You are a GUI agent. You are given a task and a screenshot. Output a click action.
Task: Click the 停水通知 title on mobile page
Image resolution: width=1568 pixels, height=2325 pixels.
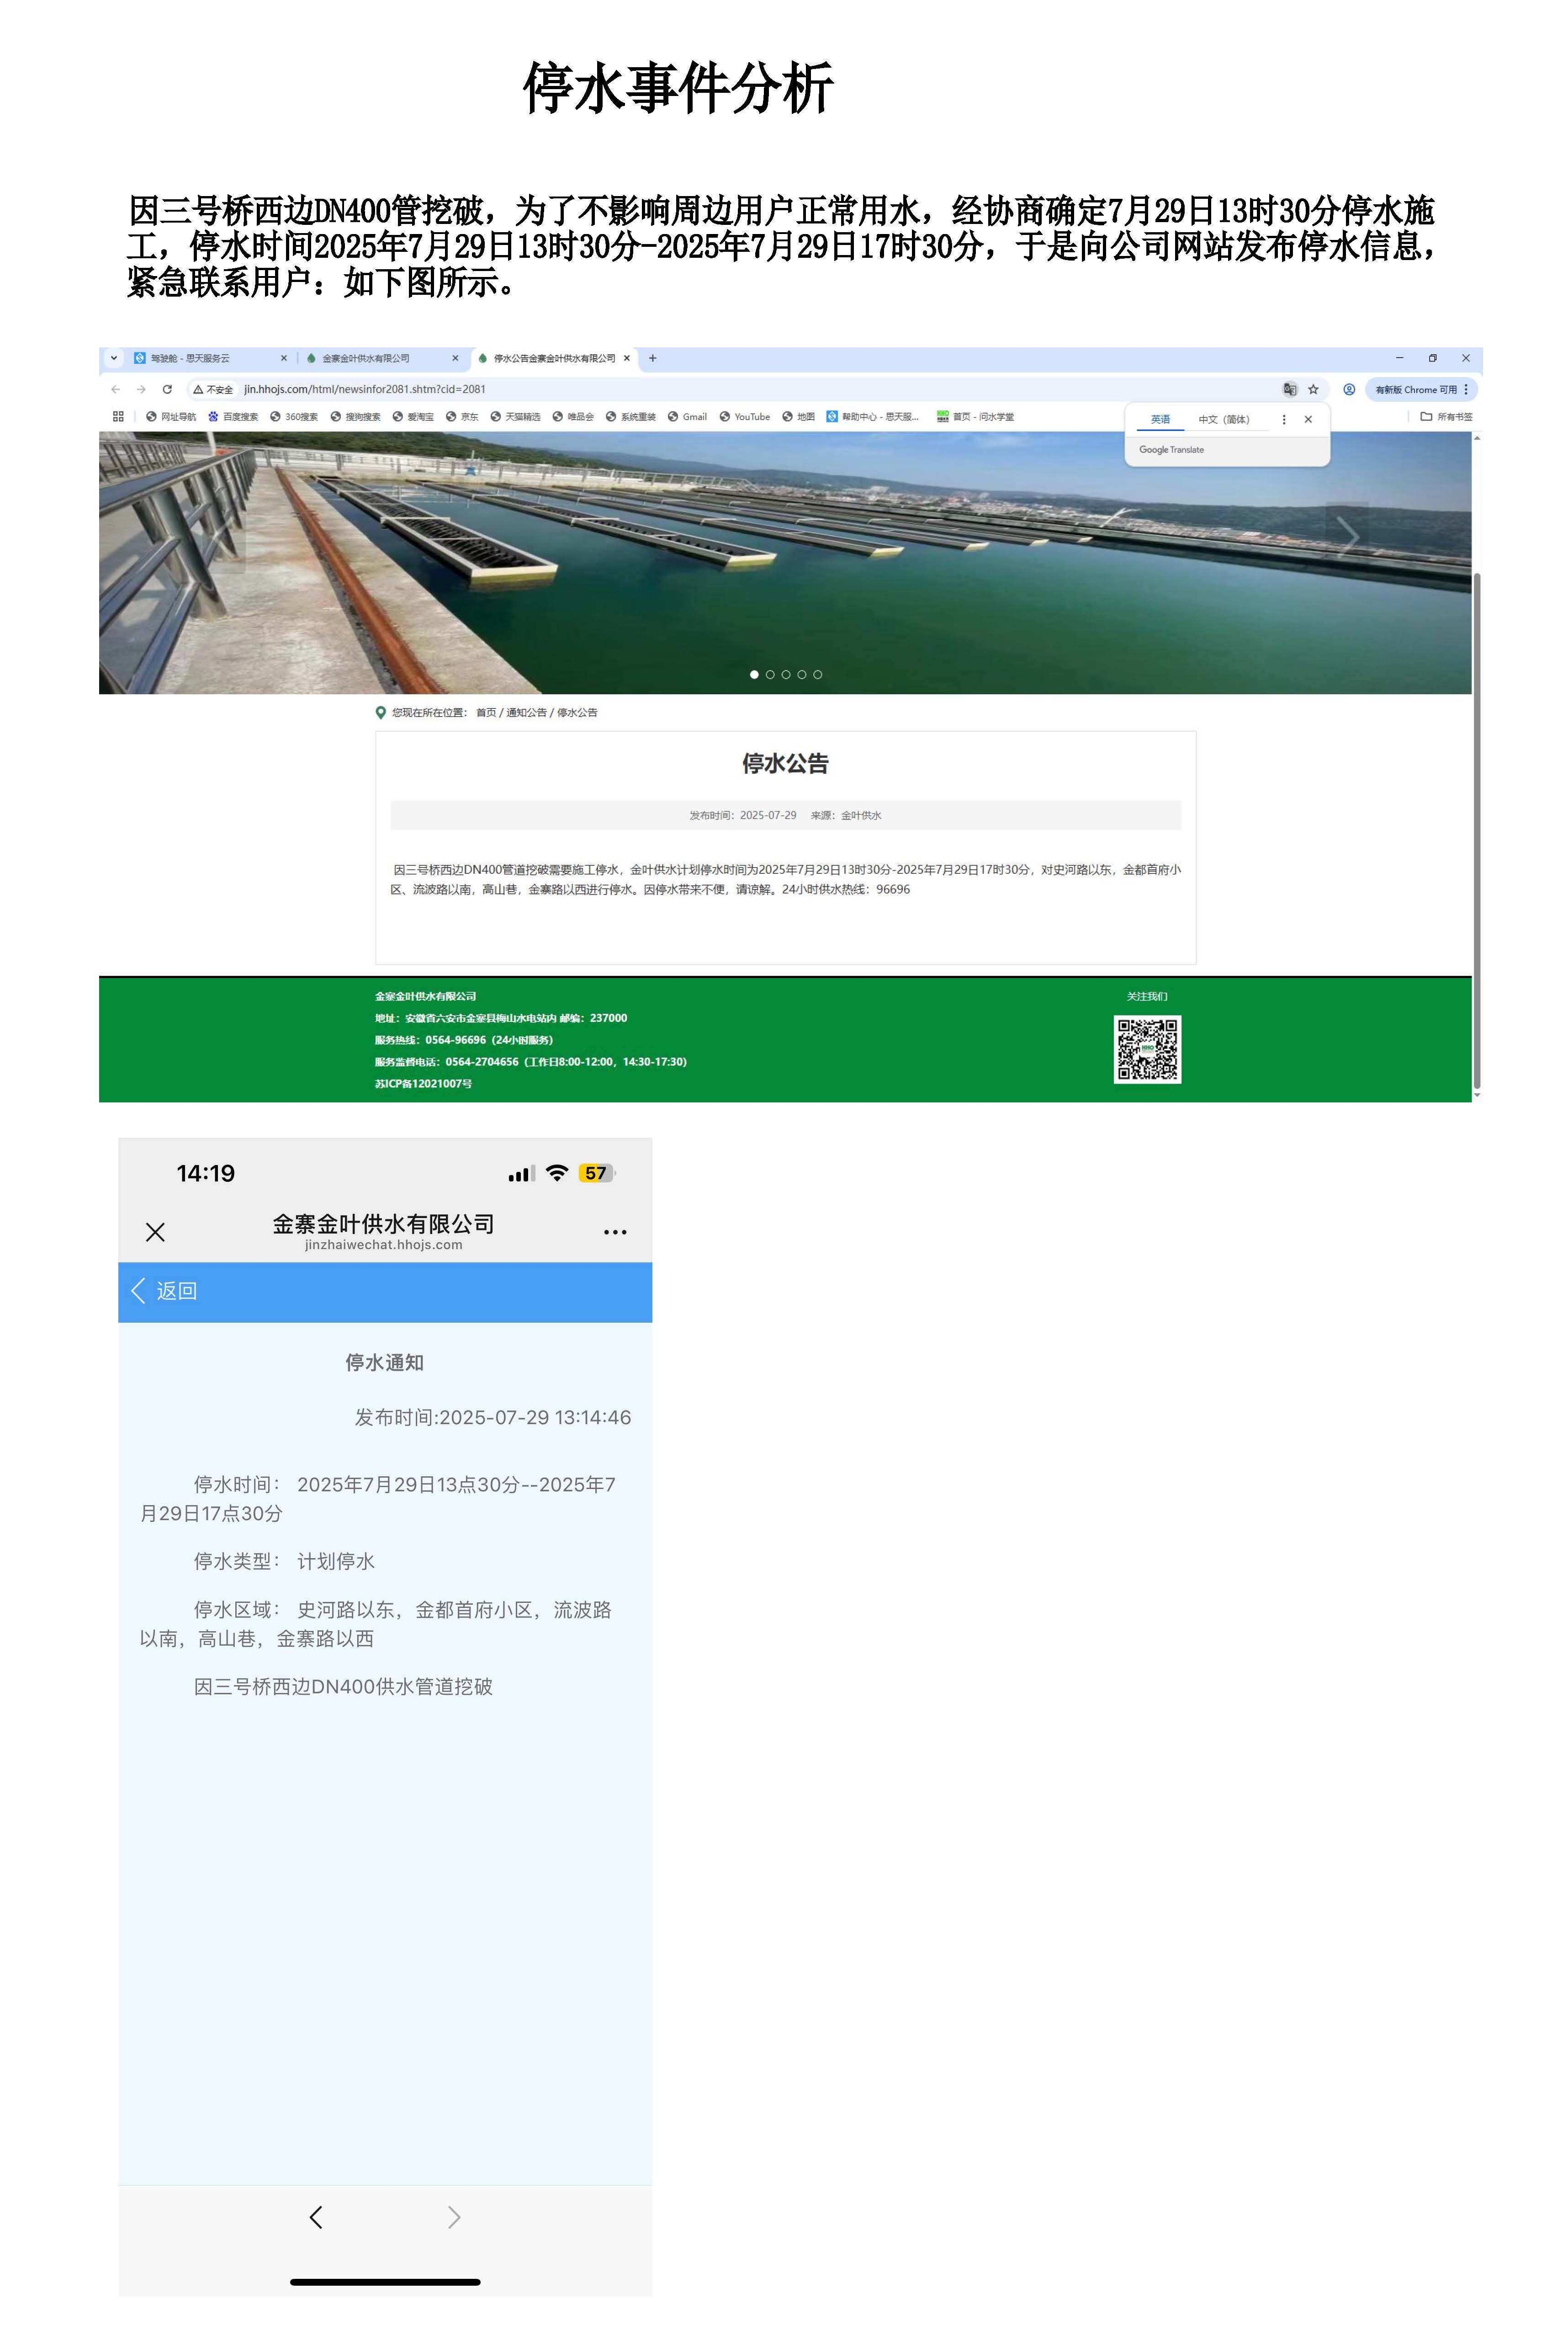click(385, 1362)
